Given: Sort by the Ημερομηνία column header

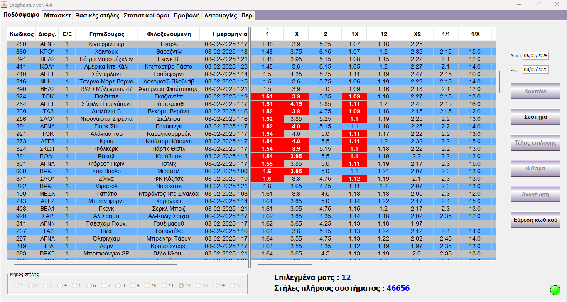Looking at the screenshot, I should point(224,34).
